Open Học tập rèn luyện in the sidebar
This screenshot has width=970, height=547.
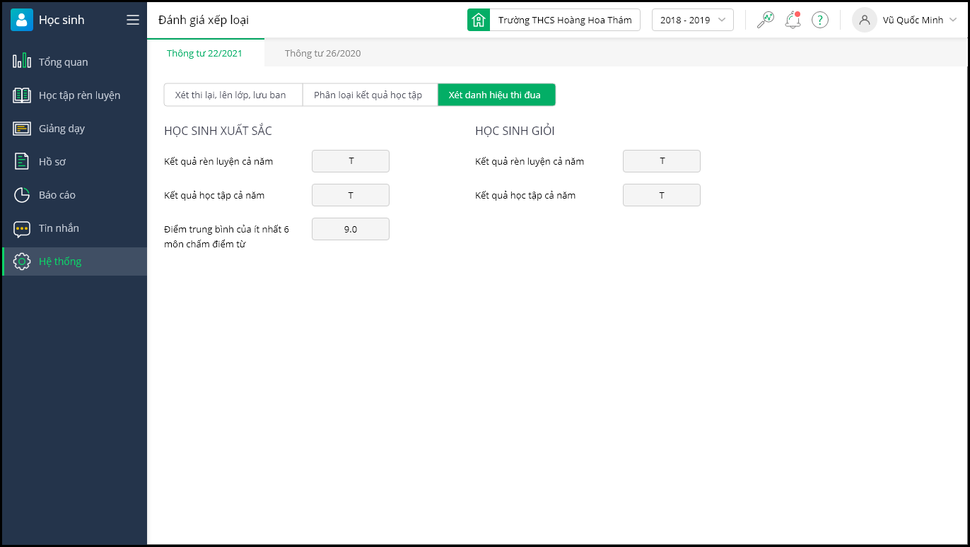coord(75,95)
